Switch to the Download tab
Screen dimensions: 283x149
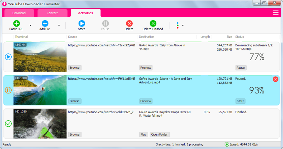[x=19, y=13]
